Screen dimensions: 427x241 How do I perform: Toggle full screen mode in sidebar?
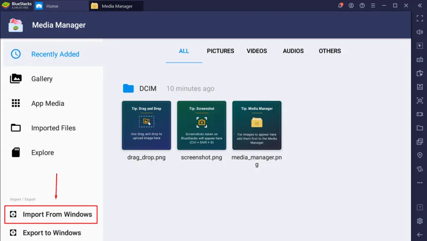(419, 18)
